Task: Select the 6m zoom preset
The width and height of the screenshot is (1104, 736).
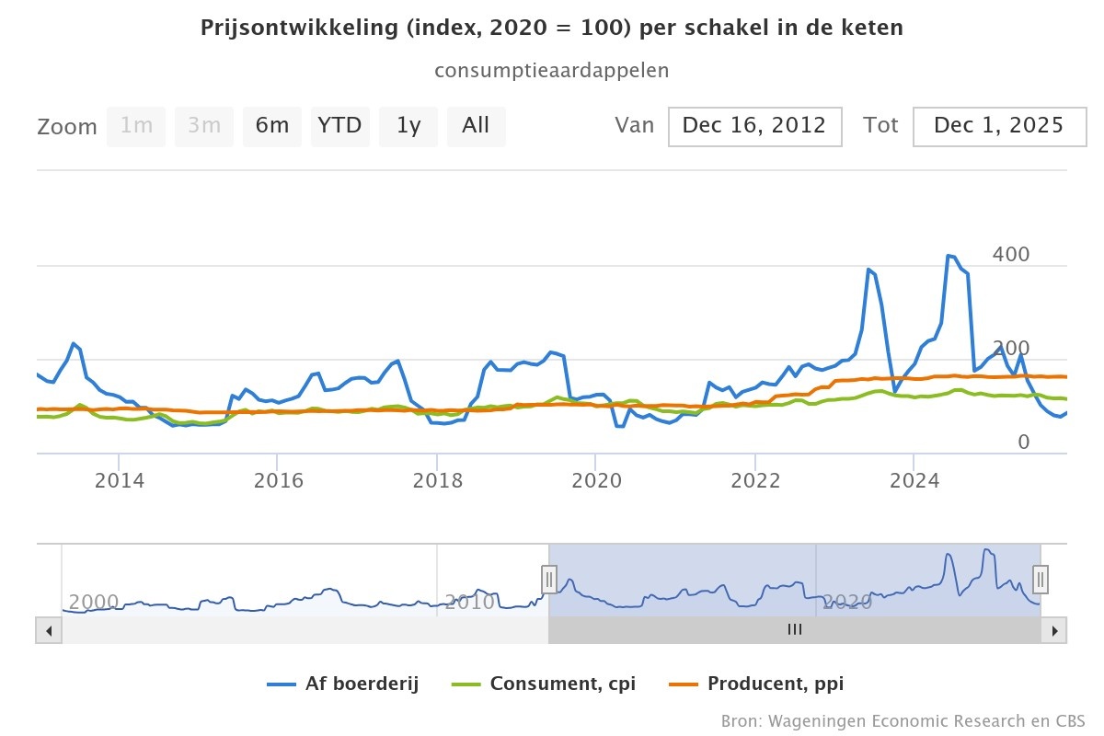Action: click(x=271, y=126)
